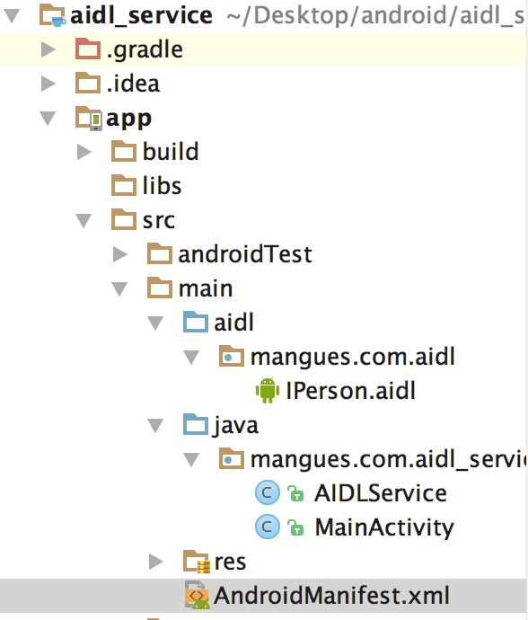The image size is (528, 620).
Task: Click the blue aidl source folder icon
Action: click(196, 322)
